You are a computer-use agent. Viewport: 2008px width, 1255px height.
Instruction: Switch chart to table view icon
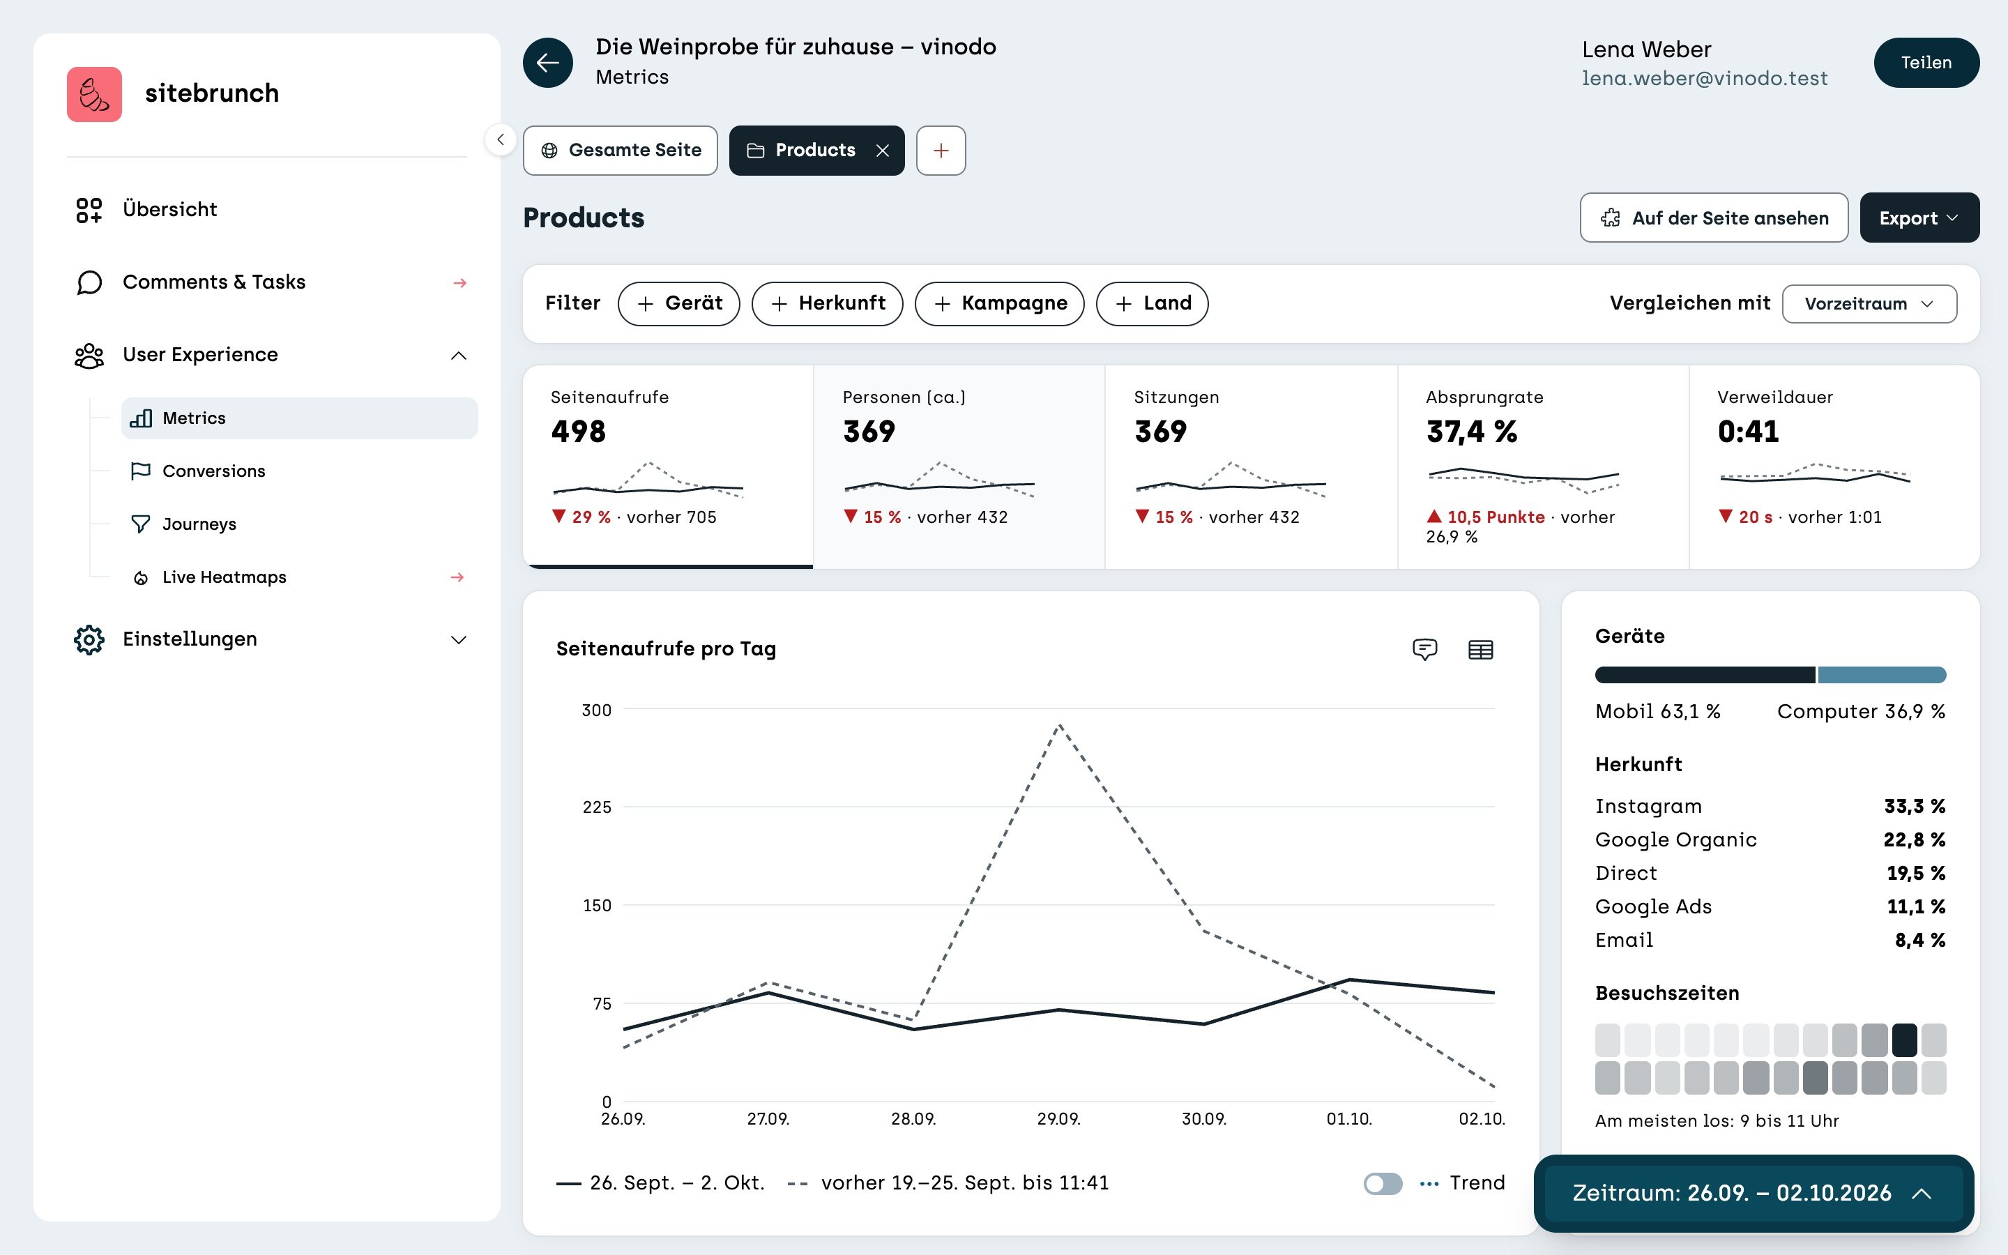tap(1480, 649)
